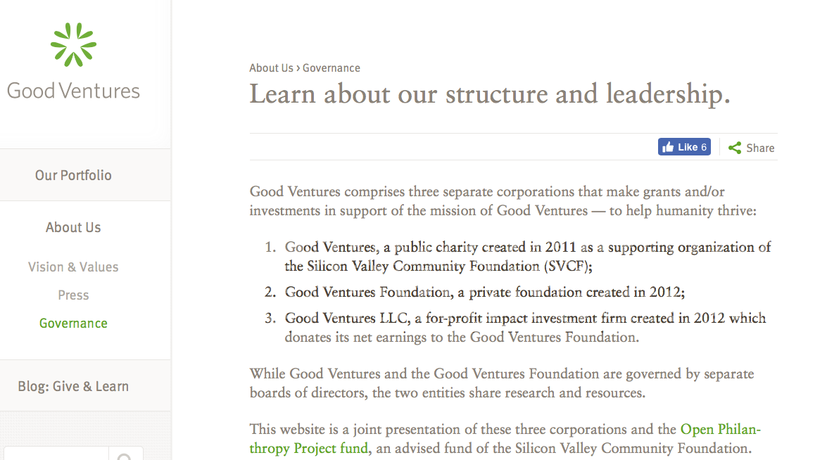Open Our Portfolio in the sidebar

(x=73, y=175)
